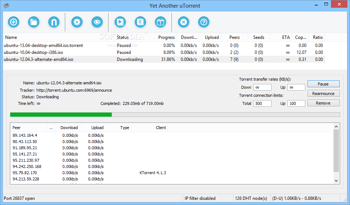The image size is (350, 205).
Task: Select peer 95.141.27.21
Action: [x=25, y=154]
